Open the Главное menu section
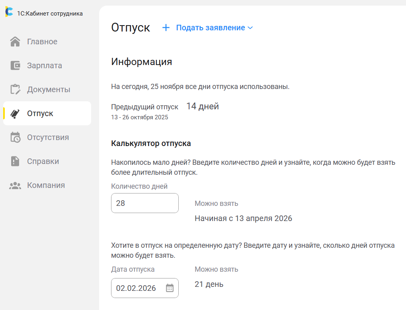The width and height of the screenshot is (406, 310). coord(42,41)
